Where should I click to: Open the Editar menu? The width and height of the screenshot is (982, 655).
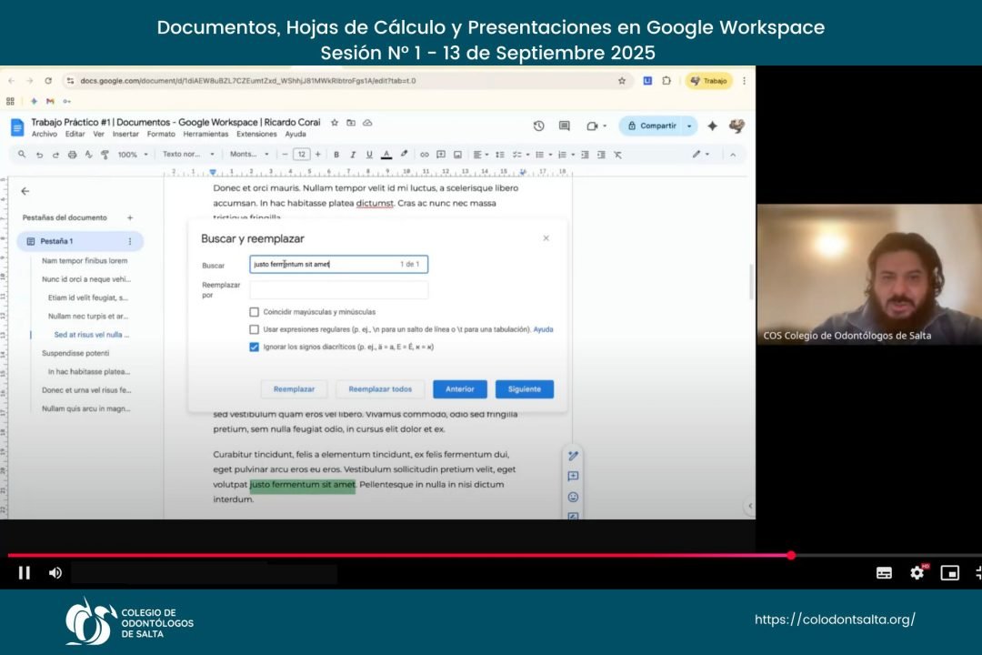click(75, 134)
